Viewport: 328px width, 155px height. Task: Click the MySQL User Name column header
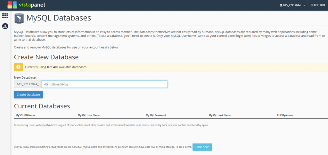pos(89,115)
